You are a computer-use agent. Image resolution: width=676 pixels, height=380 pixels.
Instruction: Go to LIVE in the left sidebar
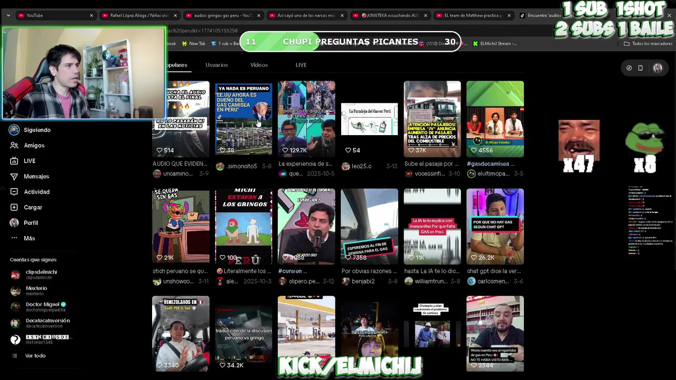(23, 161)
